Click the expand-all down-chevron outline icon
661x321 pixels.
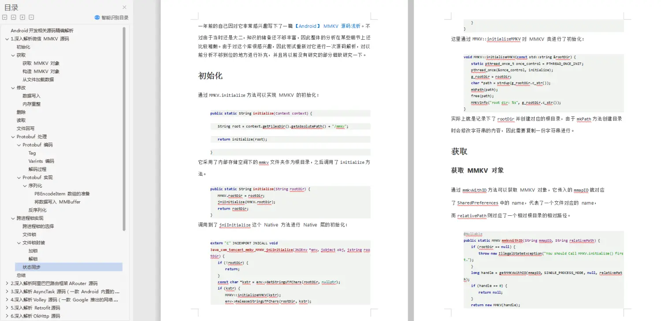tap(4, 17)
